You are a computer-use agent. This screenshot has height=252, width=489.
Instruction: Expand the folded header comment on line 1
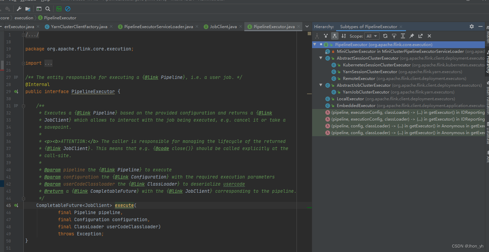click(23, 35)
